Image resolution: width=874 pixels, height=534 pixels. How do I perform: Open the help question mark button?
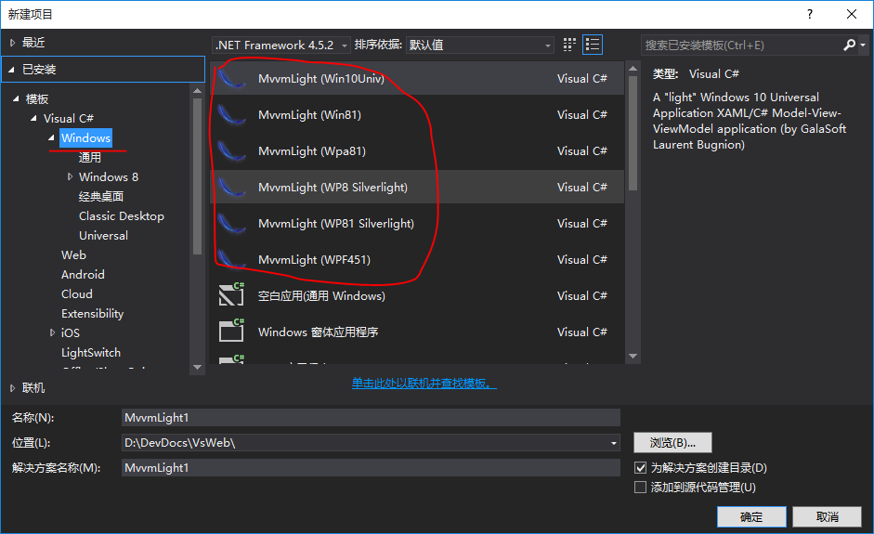click(x=810, y=14)
